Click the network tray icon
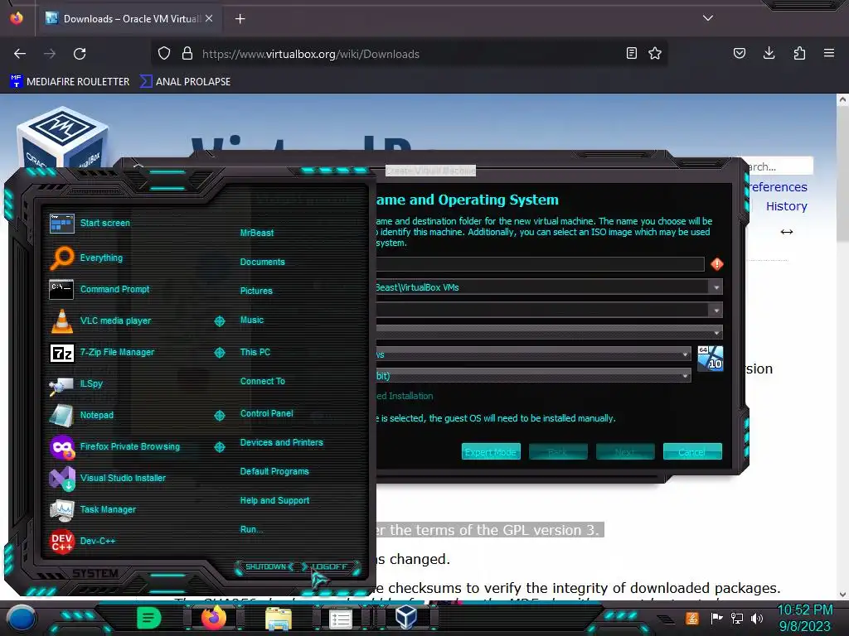The width and height of the screenshot is (849, 636). click(737, 618)
